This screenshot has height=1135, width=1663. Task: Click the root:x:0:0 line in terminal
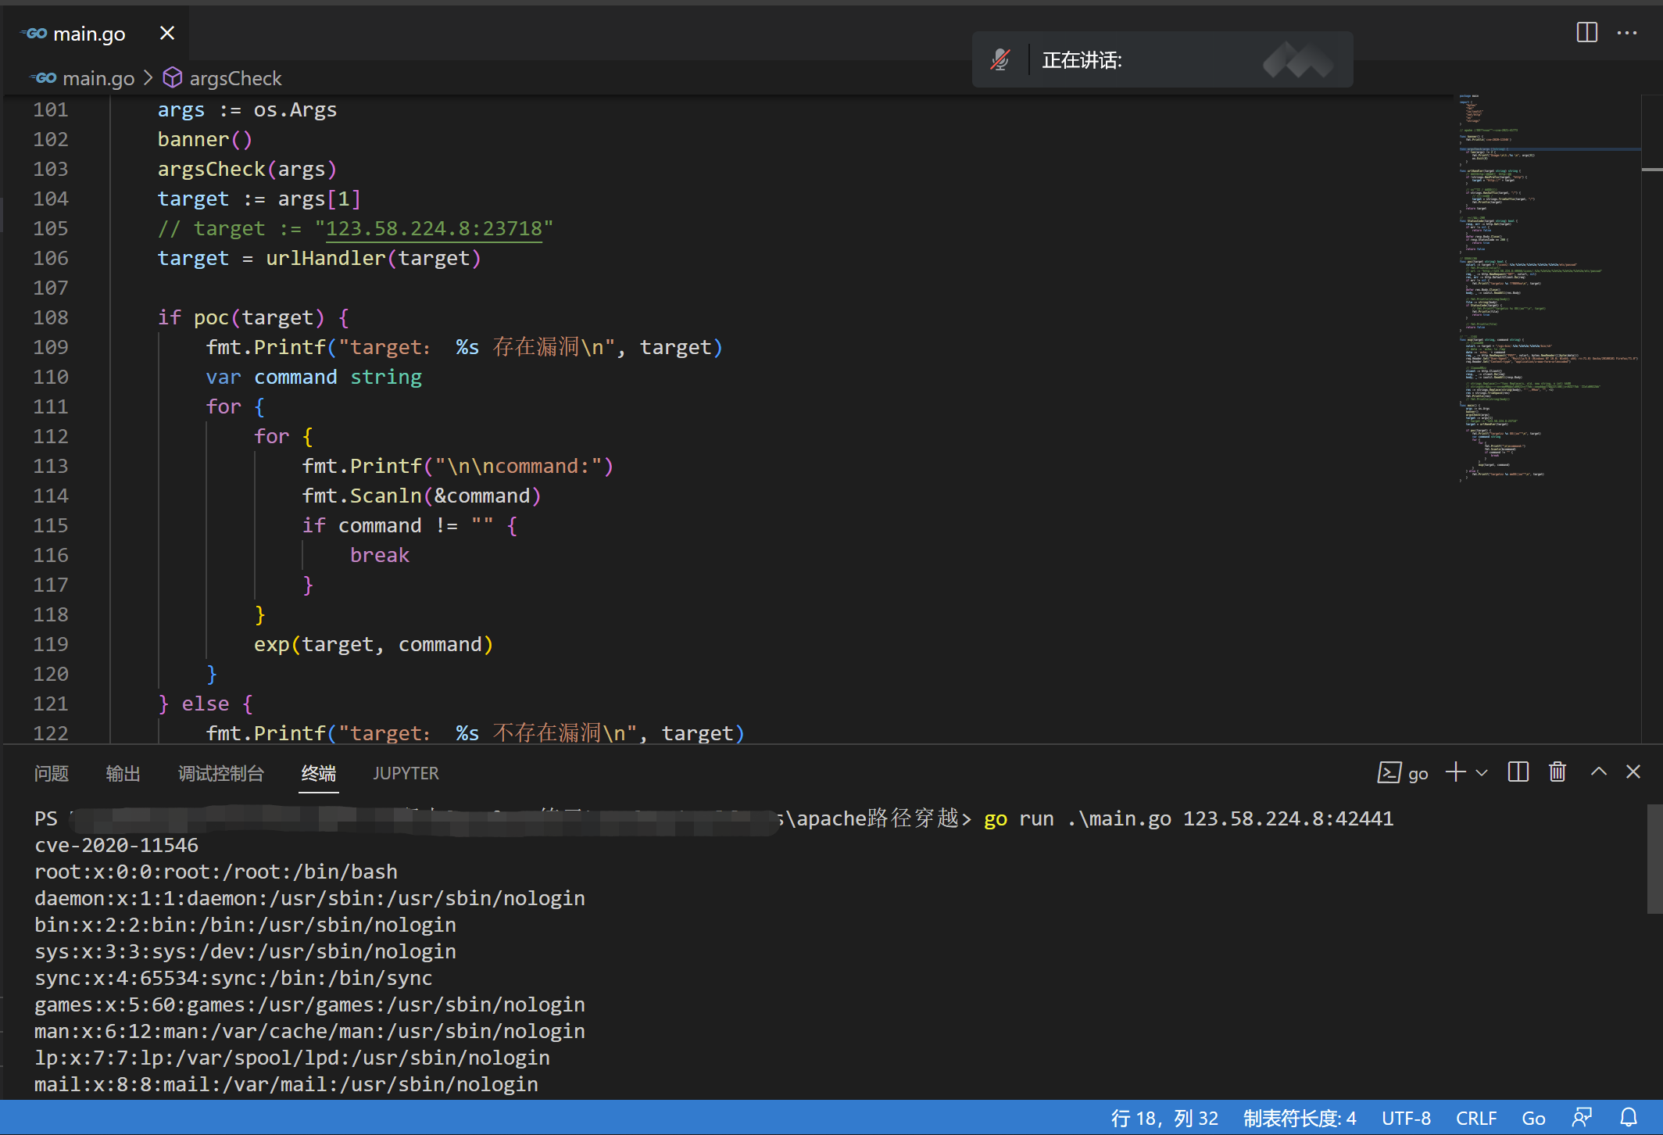click(216, 872)
